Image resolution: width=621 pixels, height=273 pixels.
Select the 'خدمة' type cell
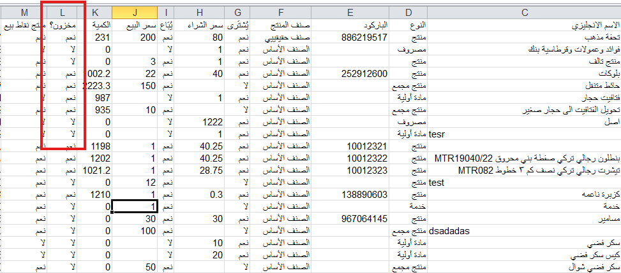click(408, 207)
